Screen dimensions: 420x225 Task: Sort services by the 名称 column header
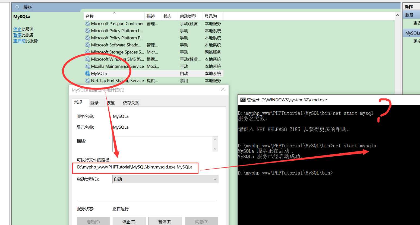tap(90, 16)
